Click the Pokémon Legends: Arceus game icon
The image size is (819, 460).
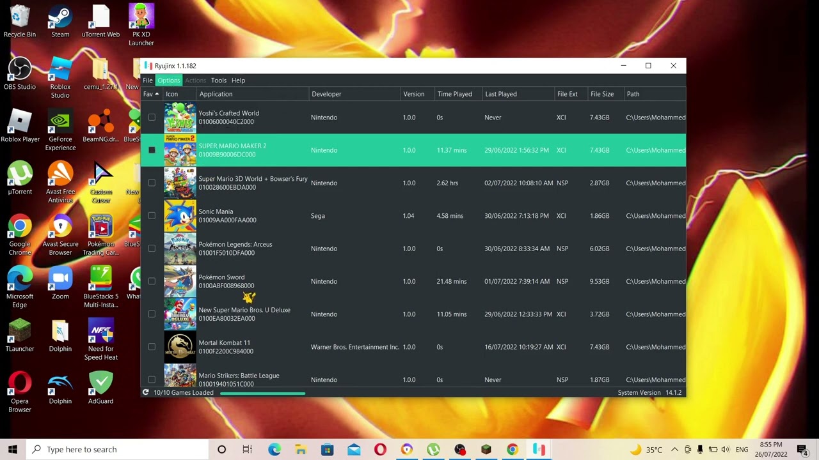click(x=180, y=249)
